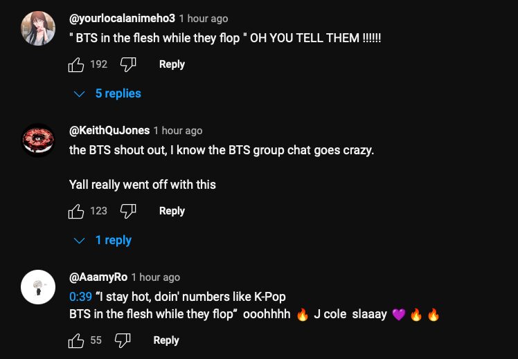Open the @yourlocalanimeho3 channel name link
The height and width of the screenshot is (359, 518).
122,18
